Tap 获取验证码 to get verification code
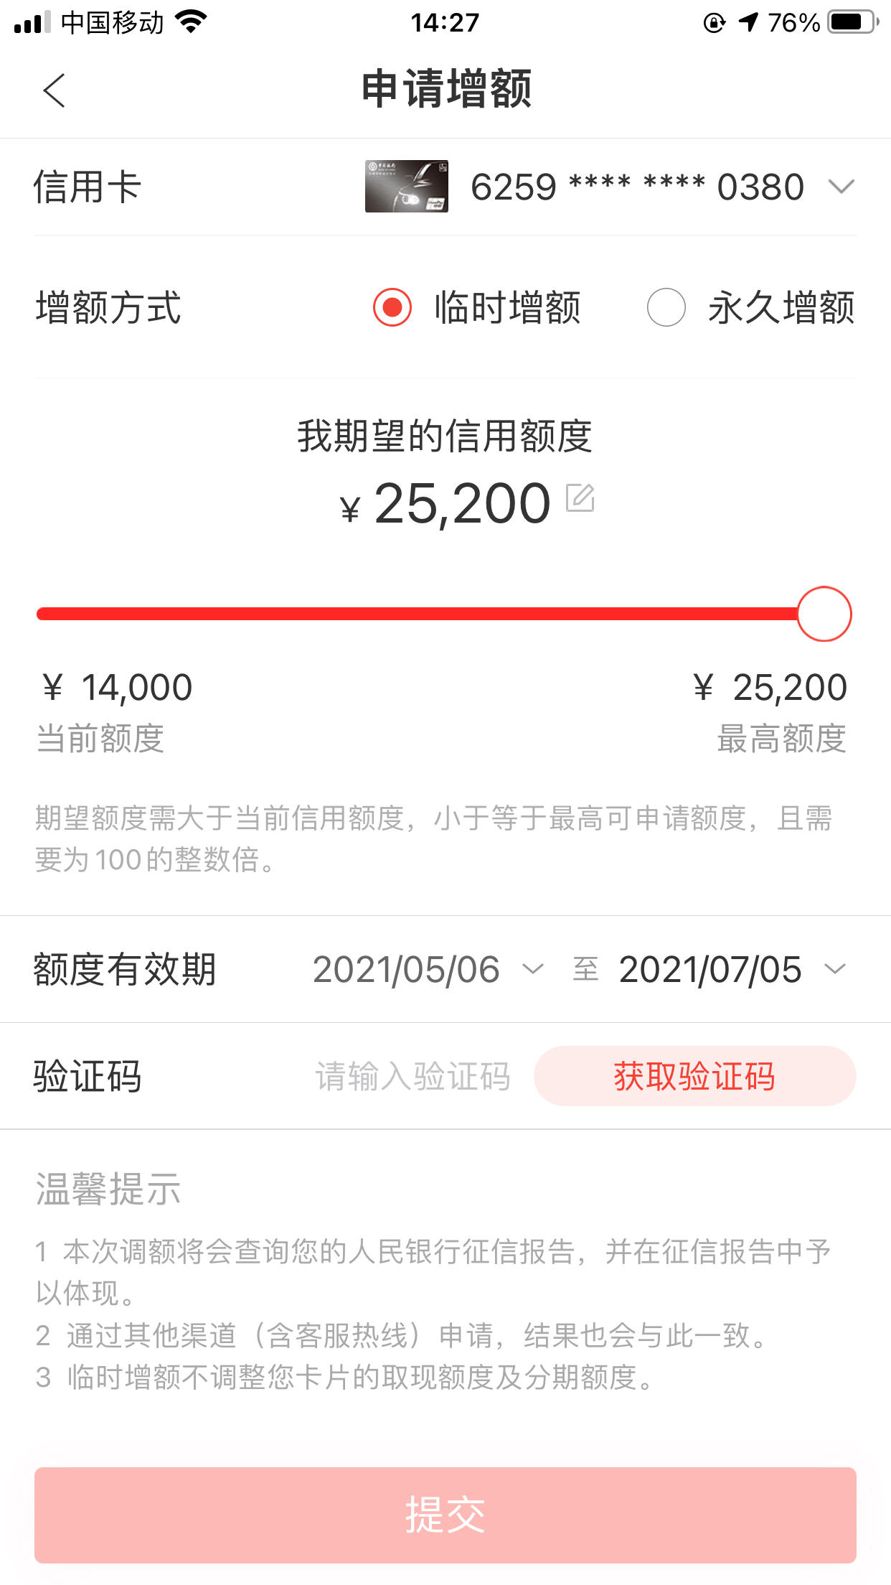 tap(694, 1076)
